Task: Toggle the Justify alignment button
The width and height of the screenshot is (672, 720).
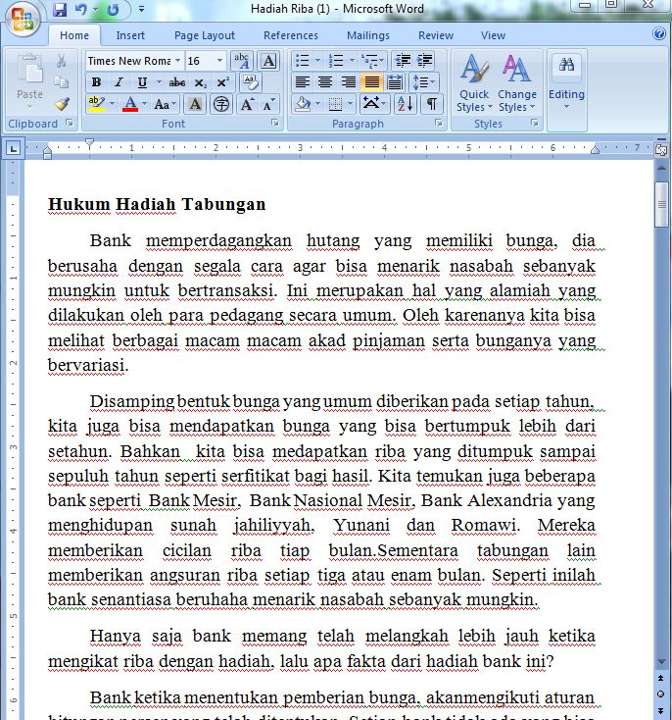Action: coord(372,82)
